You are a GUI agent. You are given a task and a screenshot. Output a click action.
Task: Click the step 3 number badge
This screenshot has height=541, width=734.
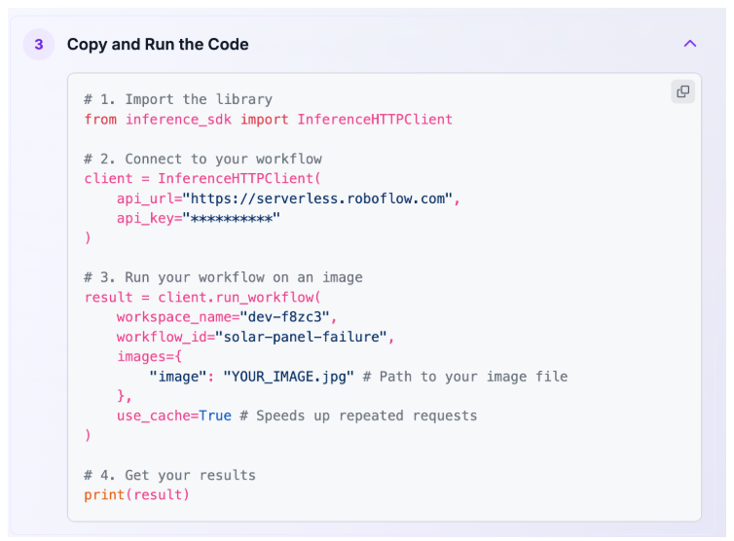point(39,45)
